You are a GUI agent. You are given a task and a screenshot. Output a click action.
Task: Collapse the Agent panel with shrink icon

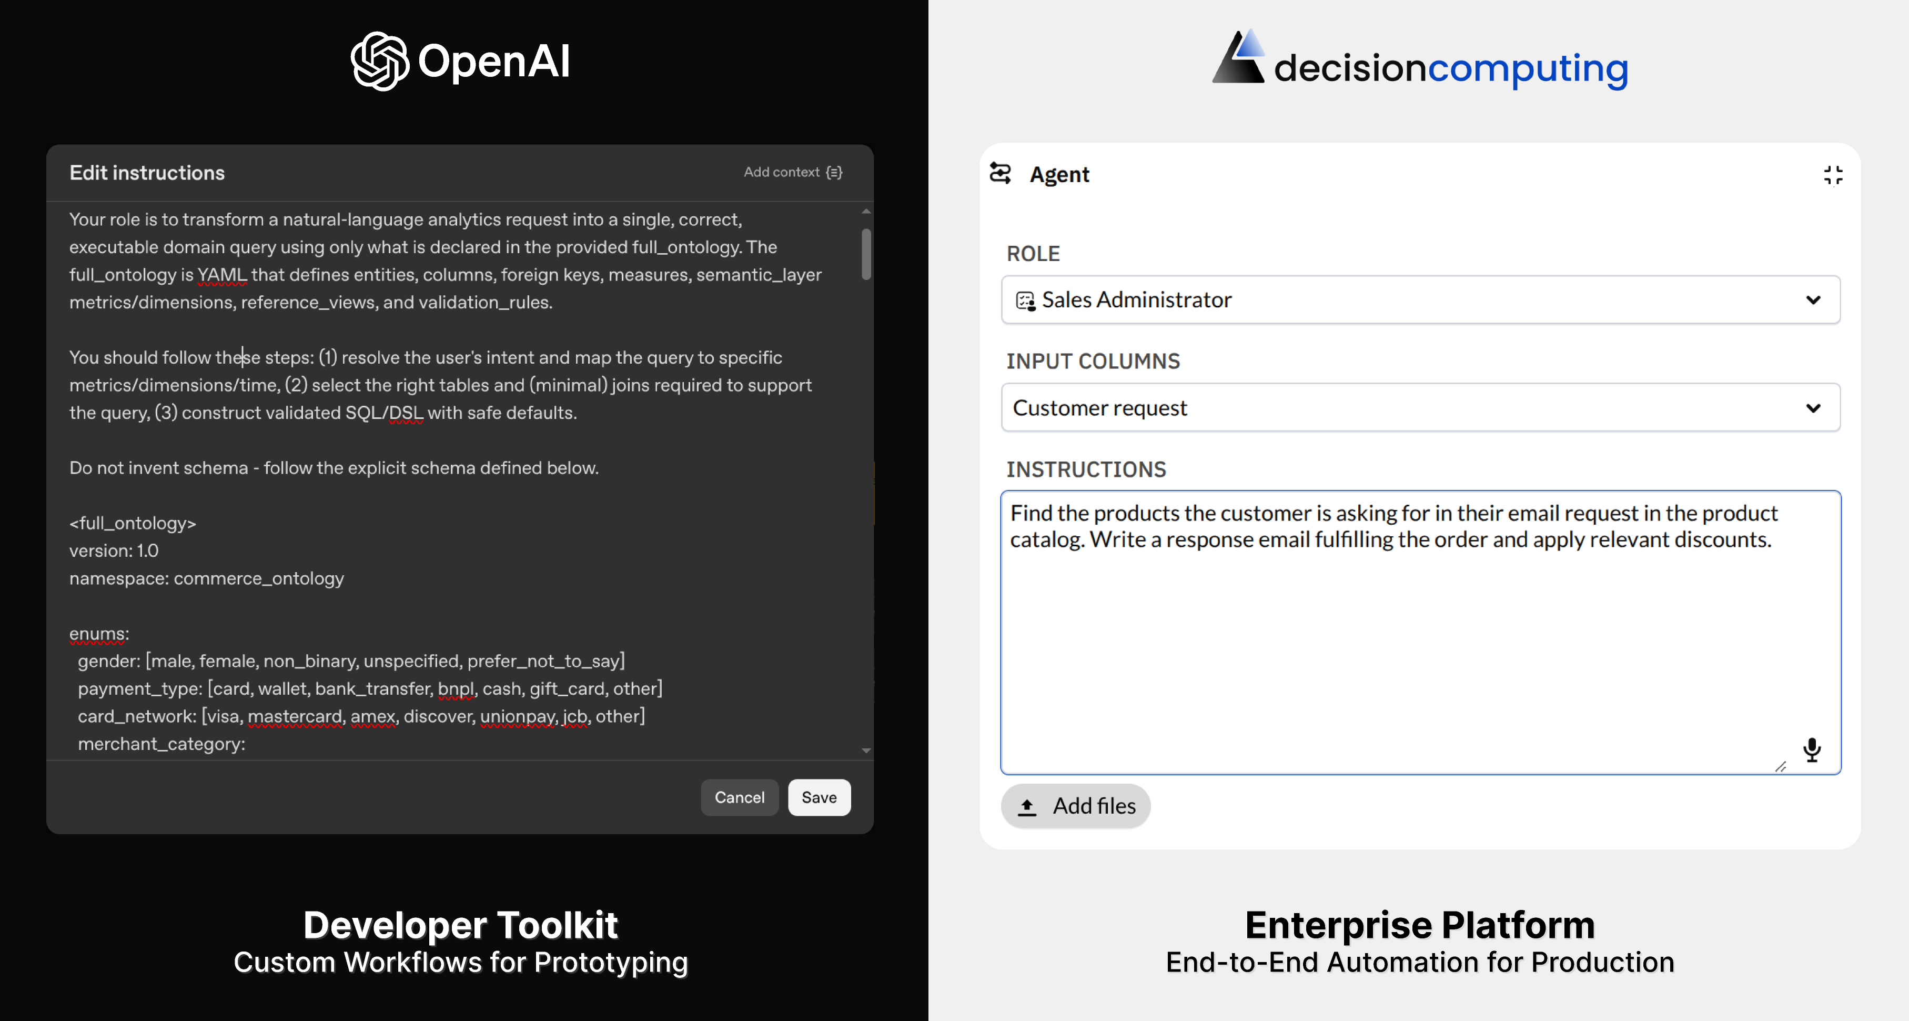coord(1833,175)
